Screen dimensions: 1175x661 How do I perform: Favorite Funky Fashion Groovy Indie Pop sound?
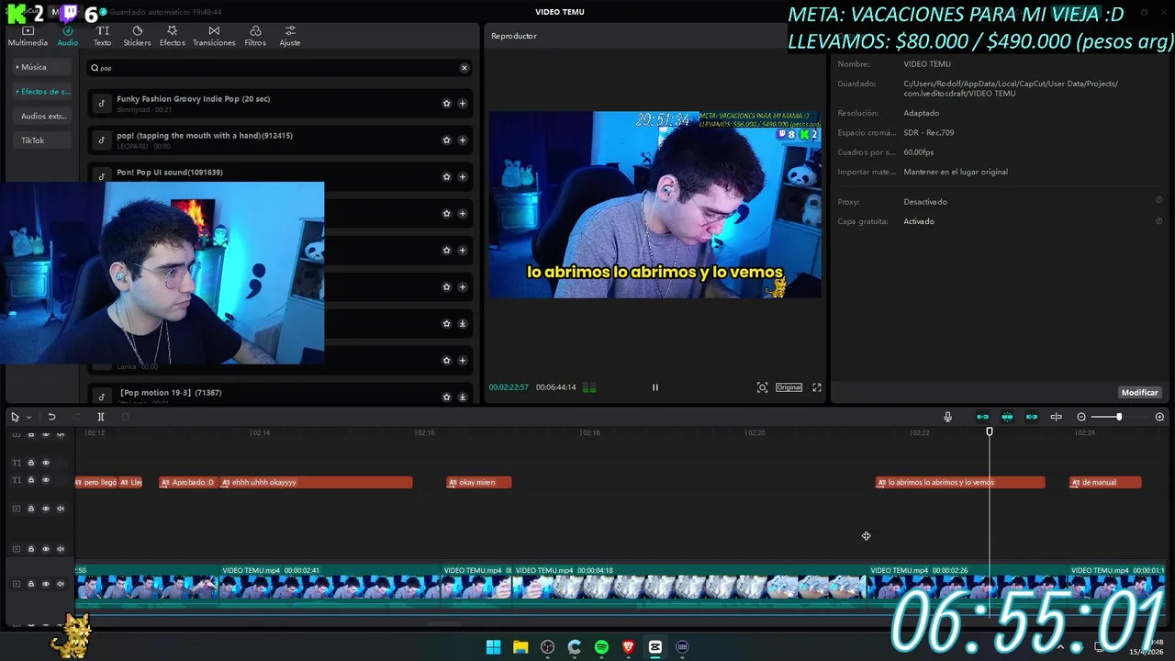[446, 104]
